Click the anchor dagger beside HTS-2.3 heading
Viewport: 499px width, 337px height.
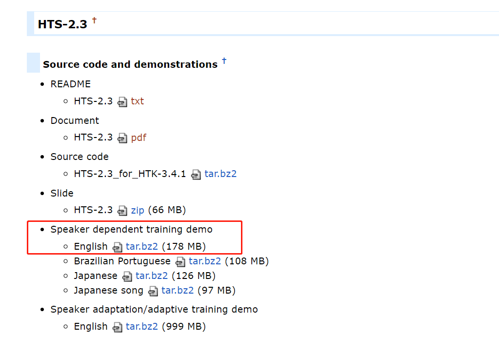(x=94, y=20)
